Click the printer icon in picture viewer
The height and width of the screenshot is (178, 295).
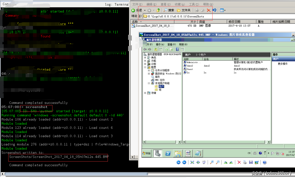245,162
